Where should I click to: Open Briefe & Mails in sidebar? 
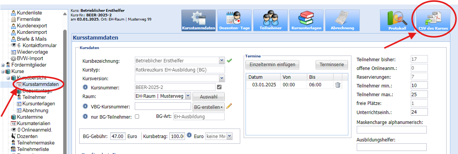(x=32, y=39)
